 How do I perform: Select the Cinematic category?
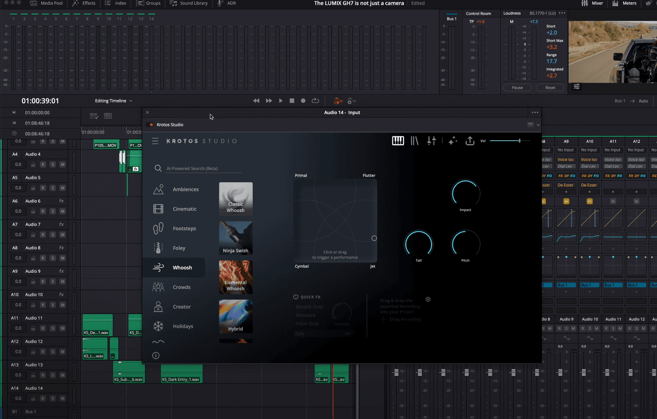point(174,209)
